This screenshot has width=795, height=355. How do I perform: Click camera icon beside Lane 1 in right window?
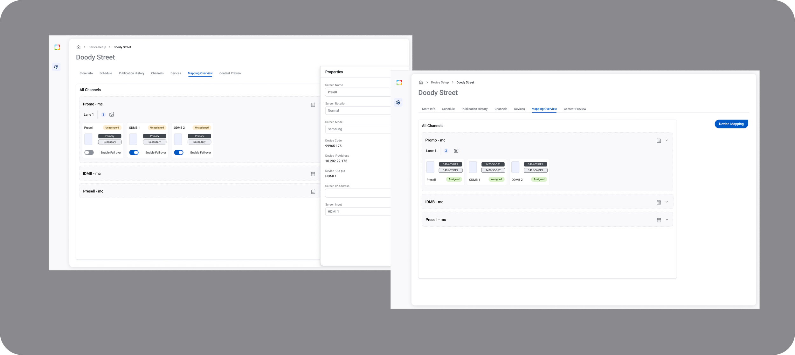click(x=456, y=151)
